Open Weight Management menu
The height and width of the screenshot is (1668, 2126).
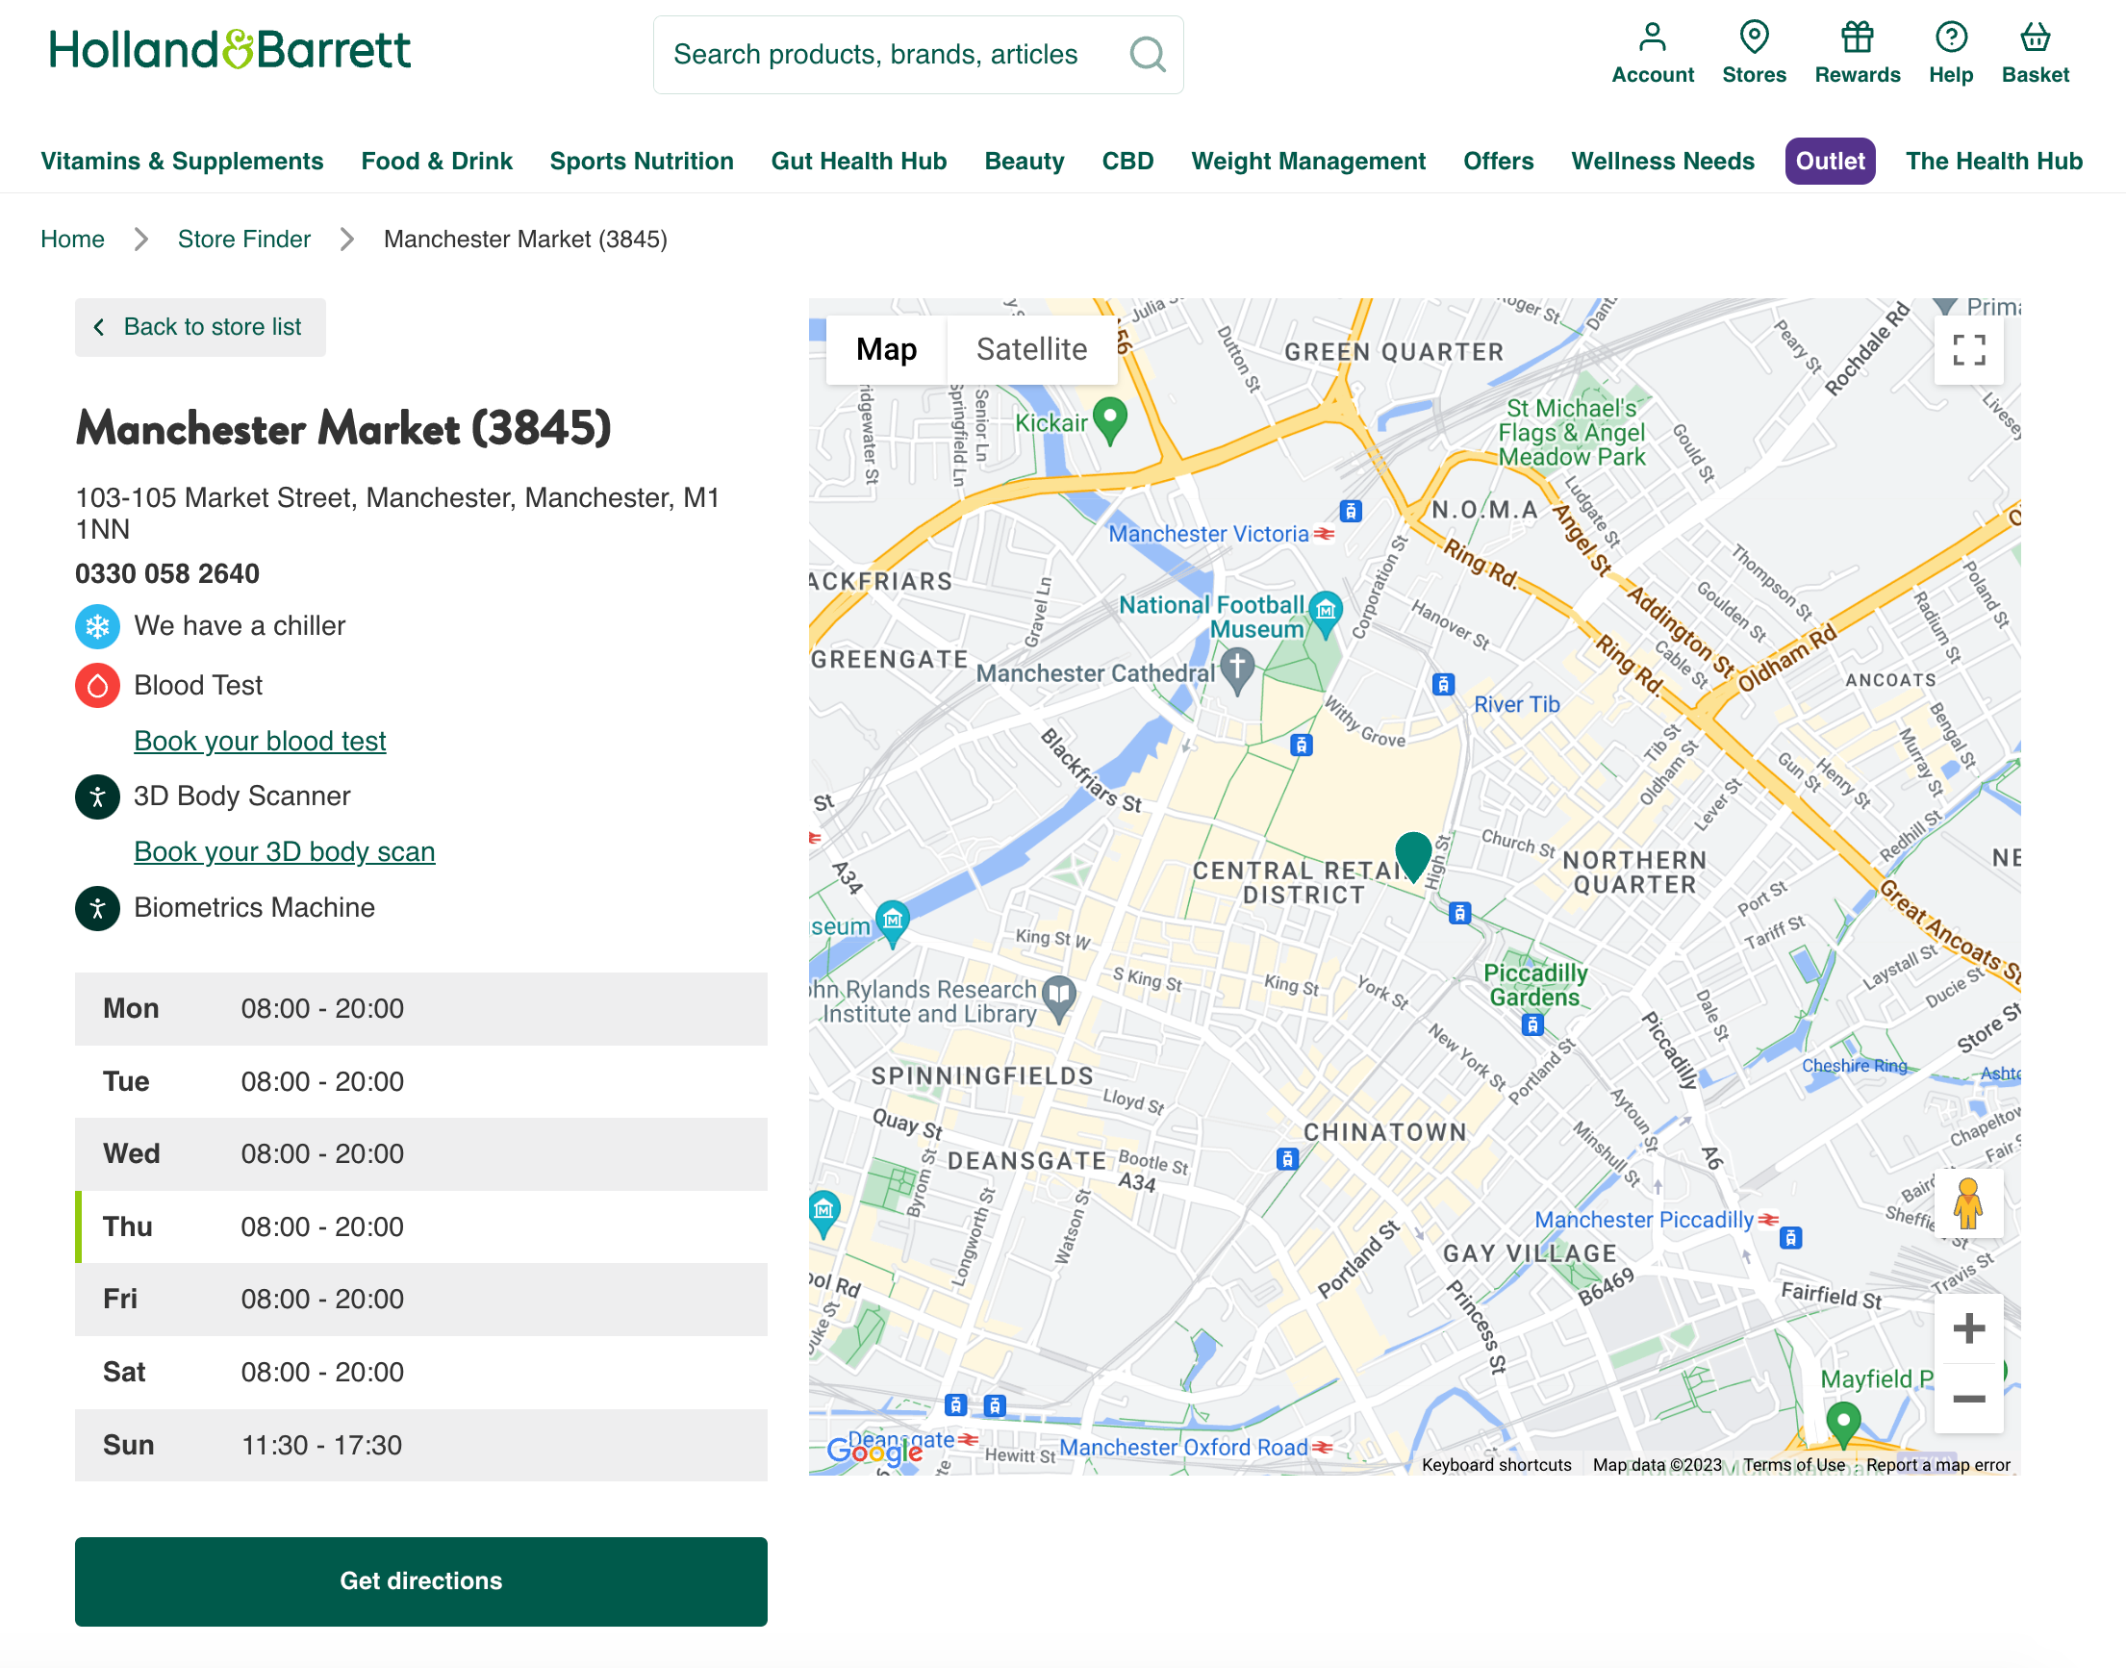tap(1307, 162)
